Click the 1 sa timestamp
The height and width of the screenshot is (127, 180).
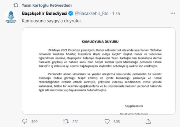coord(116,13)
